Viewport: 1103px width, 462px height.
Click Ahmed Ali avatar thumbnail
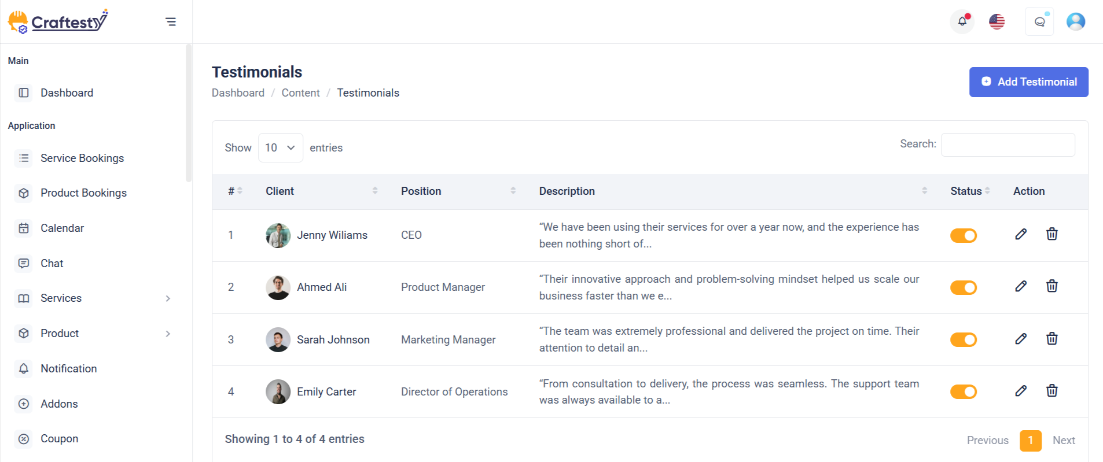coord(278,287)
